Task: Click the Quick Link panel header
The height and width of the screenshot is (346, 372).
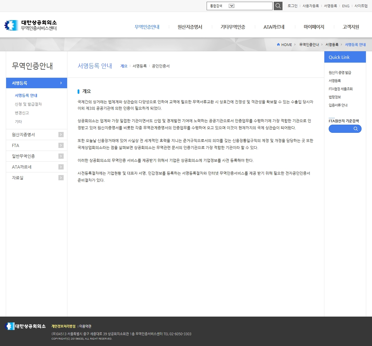Action: (345, 57)
